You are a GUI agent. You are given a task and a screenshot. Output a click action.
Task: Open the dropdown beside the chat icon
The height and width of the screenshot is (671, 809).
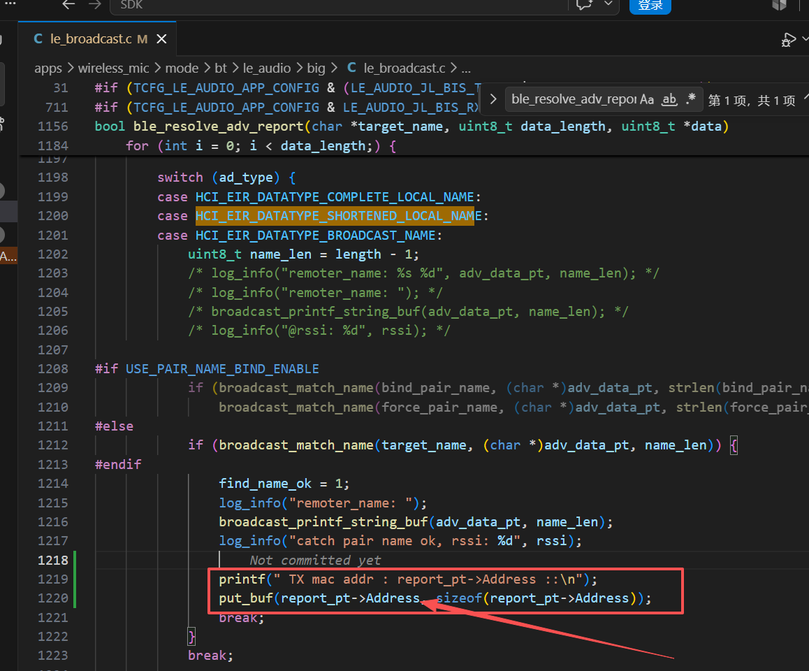(x=608, y=4)
